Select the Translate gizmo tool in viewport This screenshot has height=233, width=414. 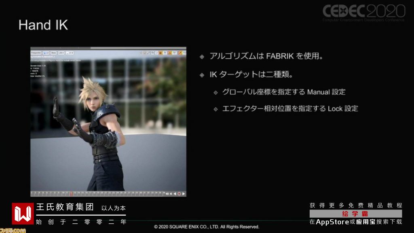141,53
